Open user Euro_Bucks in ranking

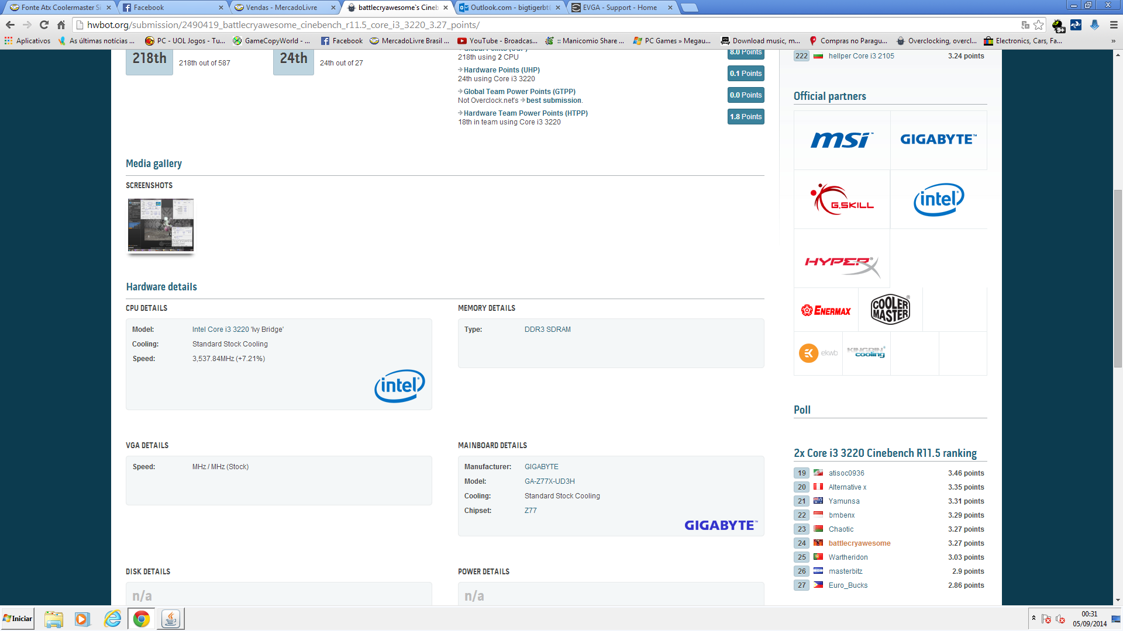click(x=848, y=585)
